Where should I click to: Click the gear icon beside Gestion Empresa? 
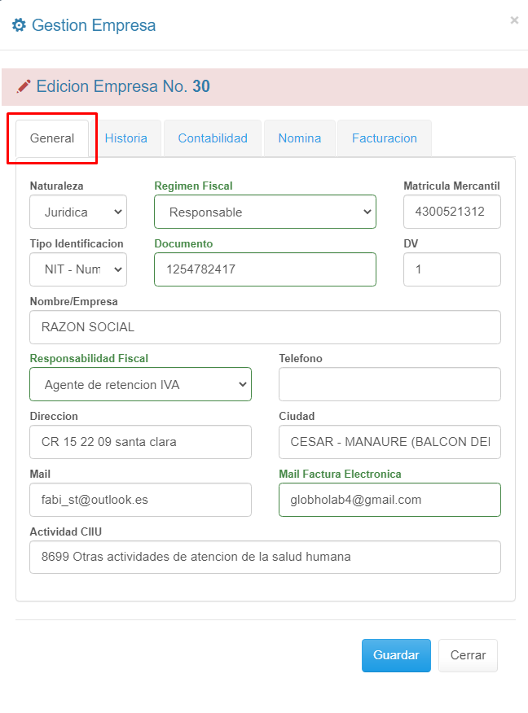click(x=18, y=25)
